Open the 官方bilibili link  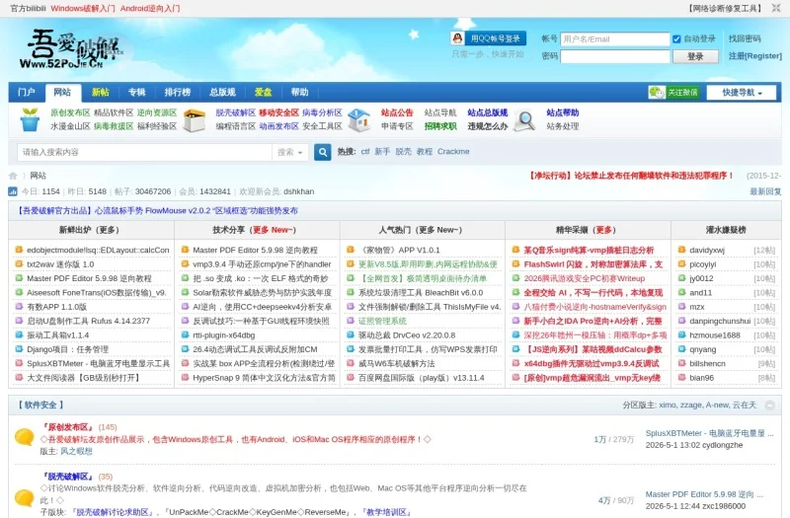click(28, 8)
